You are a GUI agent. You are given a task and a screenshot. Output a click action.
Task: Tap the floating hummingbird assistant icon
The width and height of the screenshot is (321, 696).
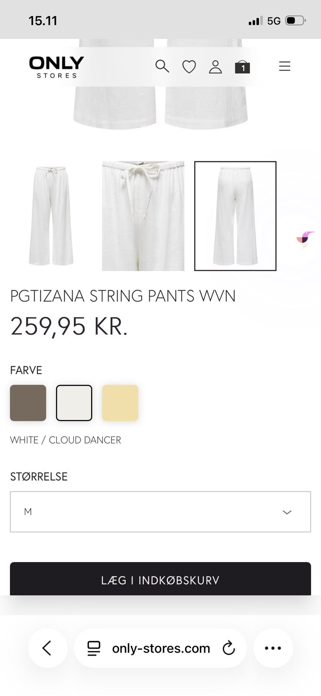coord(305,239)
